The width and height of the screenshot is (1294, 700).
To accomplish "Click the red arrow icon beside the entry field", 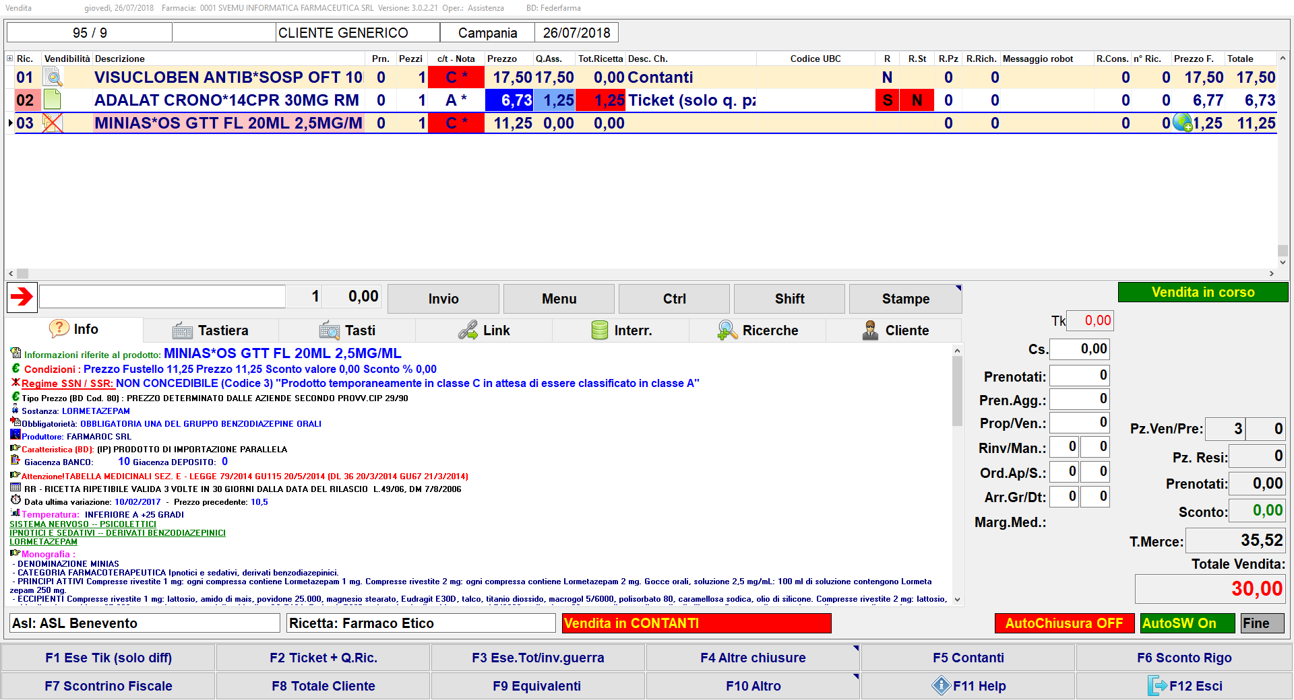I will tap(22, 297).
